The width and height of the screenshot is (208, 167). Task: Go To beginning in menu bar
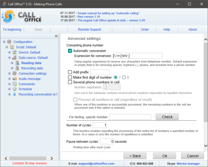[x=12, y=30]
